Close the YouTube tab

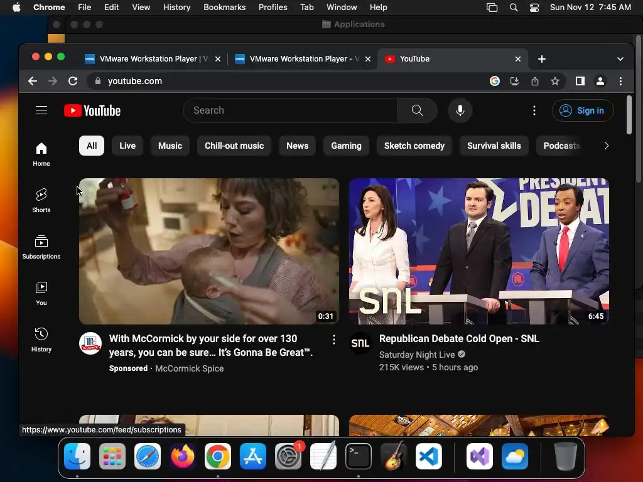[518, 59]
